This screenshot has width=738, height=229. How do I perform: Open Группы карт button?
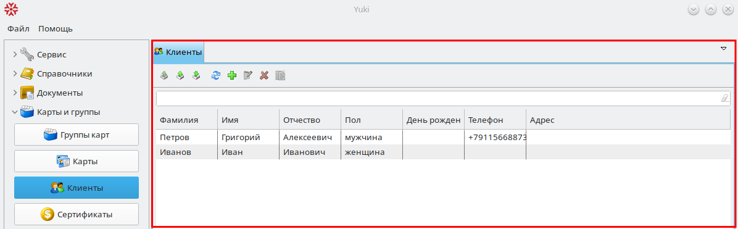(77, 135)
